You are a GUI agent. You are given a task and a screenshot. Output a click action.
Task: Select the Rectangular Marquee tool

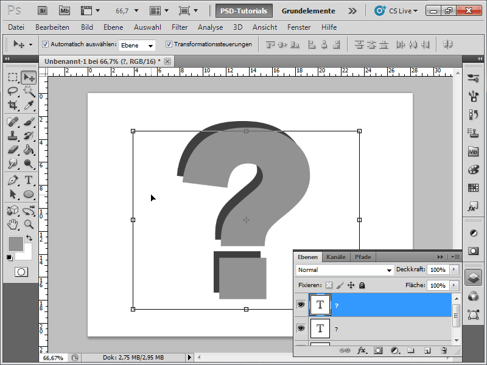click(13, 77)
